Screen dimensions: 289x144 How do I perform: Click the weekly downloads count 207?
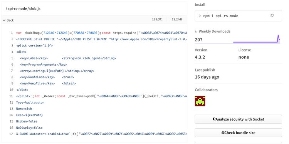(198, 40)
